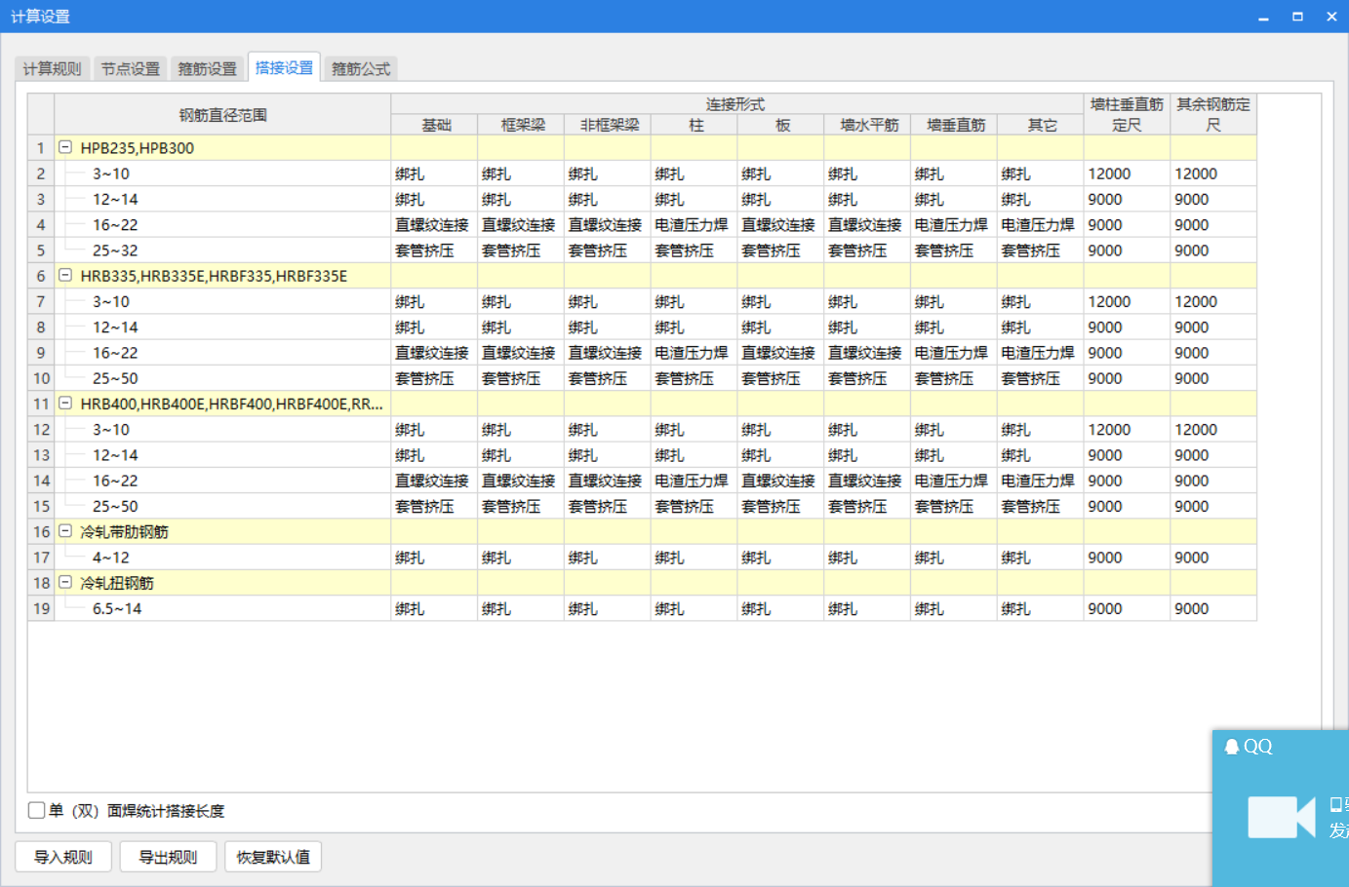Select the 基础 column header

tap(435, 125)
